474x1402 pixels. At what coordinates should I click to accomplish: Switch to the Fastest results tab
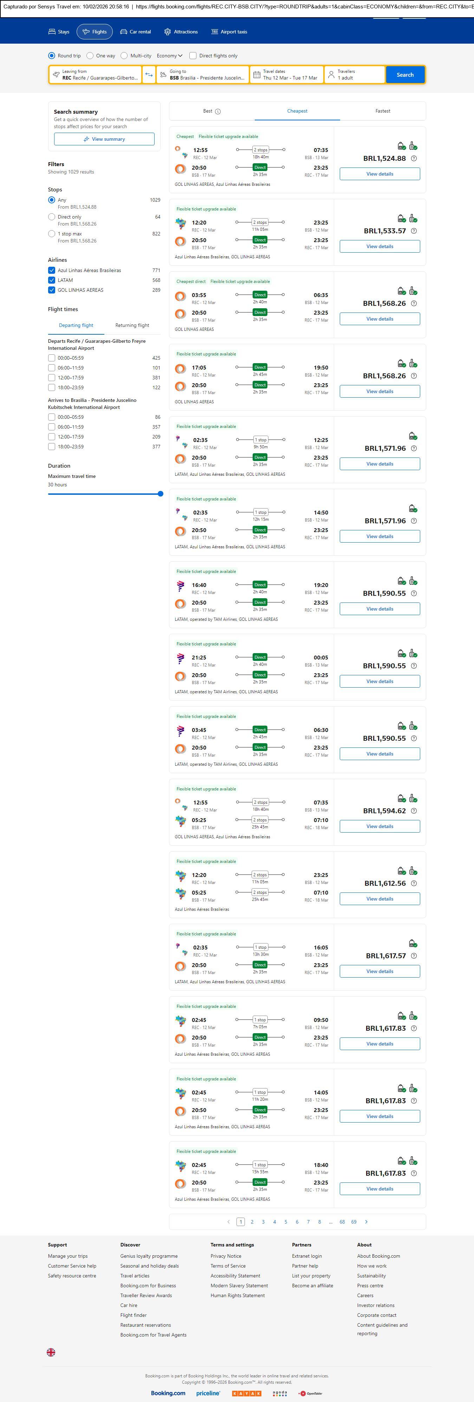(x=383, y=111)
